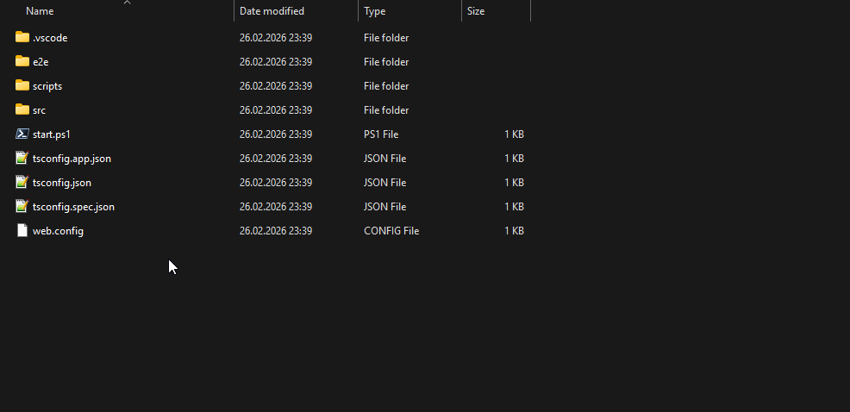Select the start.ps1 file name
Screen dimensions: 850x412
coord(51,134)
